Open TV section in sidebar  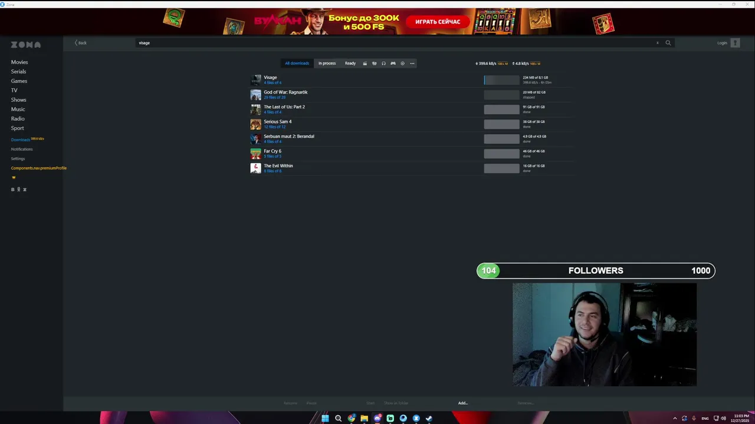pyautogui.click(x=14, y=91)
